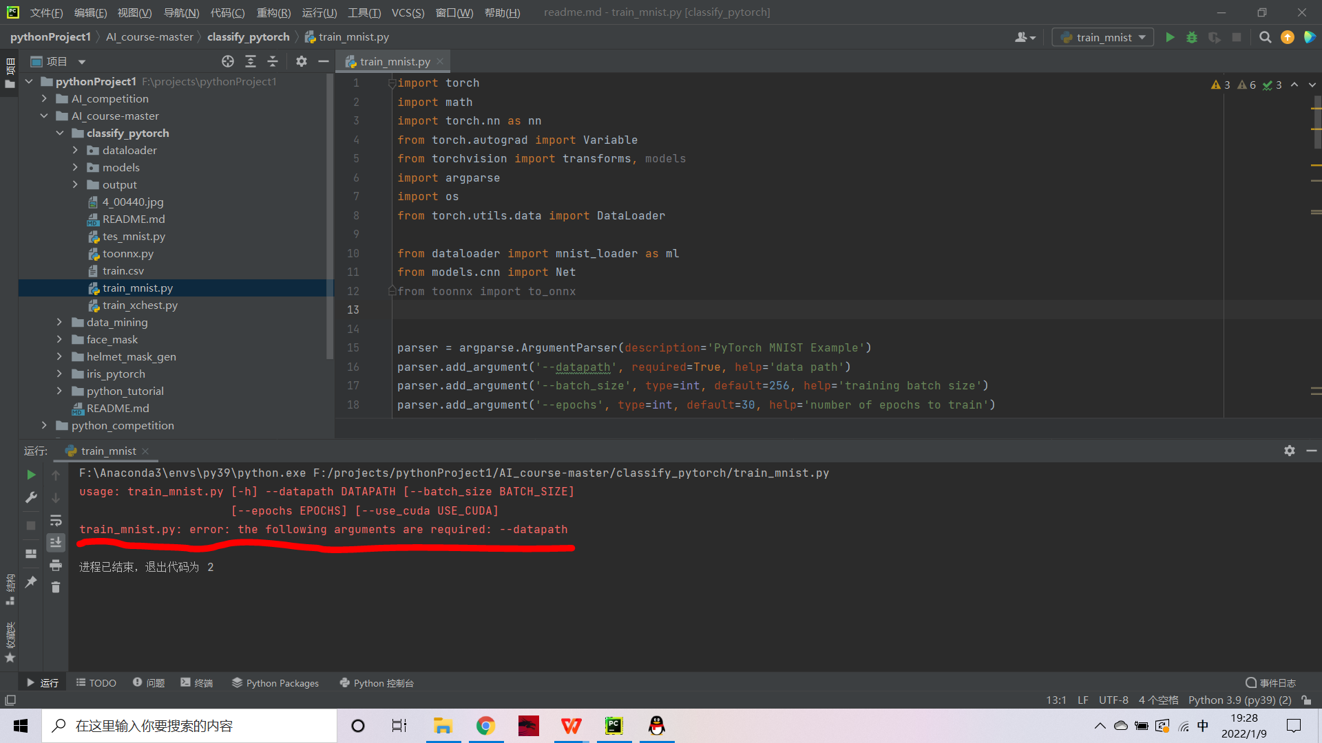
Task: Collapse the classify_pytorch folder
Action: coord(60,133)
